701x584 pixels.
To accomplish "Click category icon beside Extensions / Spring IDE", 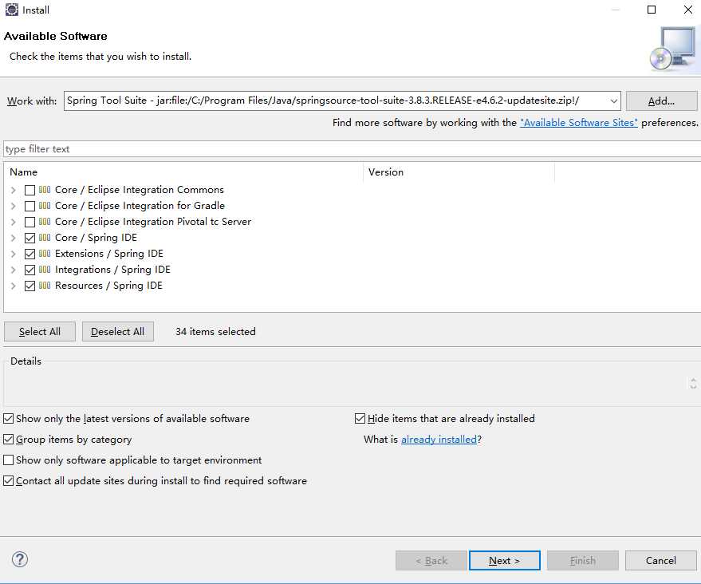I will [x=44, y=254].
